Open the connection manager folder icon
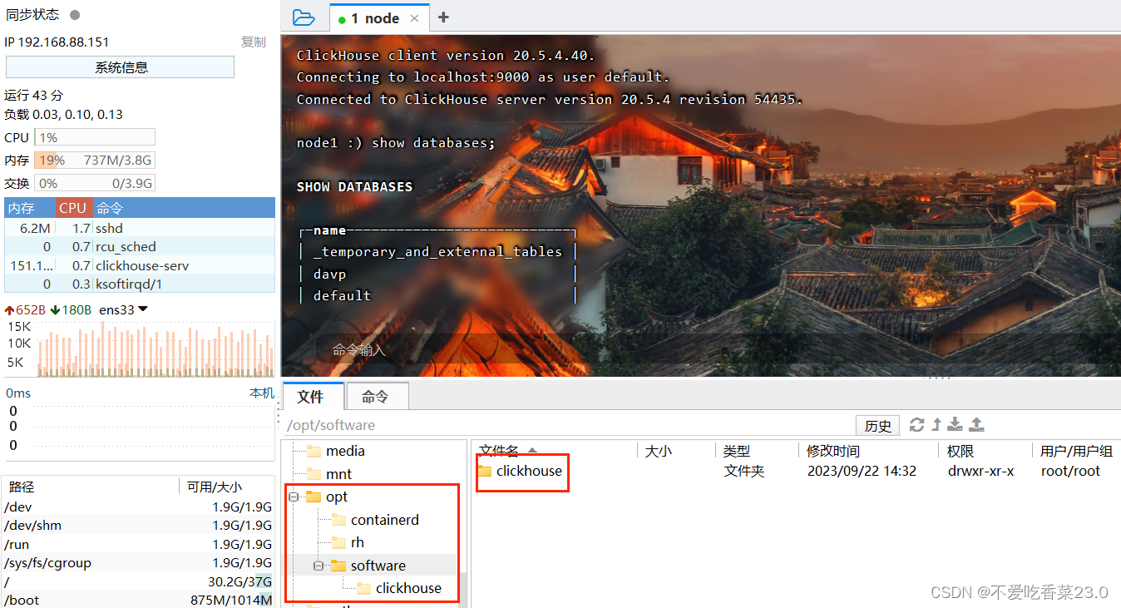The height and width of the screenshot is (608, 1121). [304, 17]
